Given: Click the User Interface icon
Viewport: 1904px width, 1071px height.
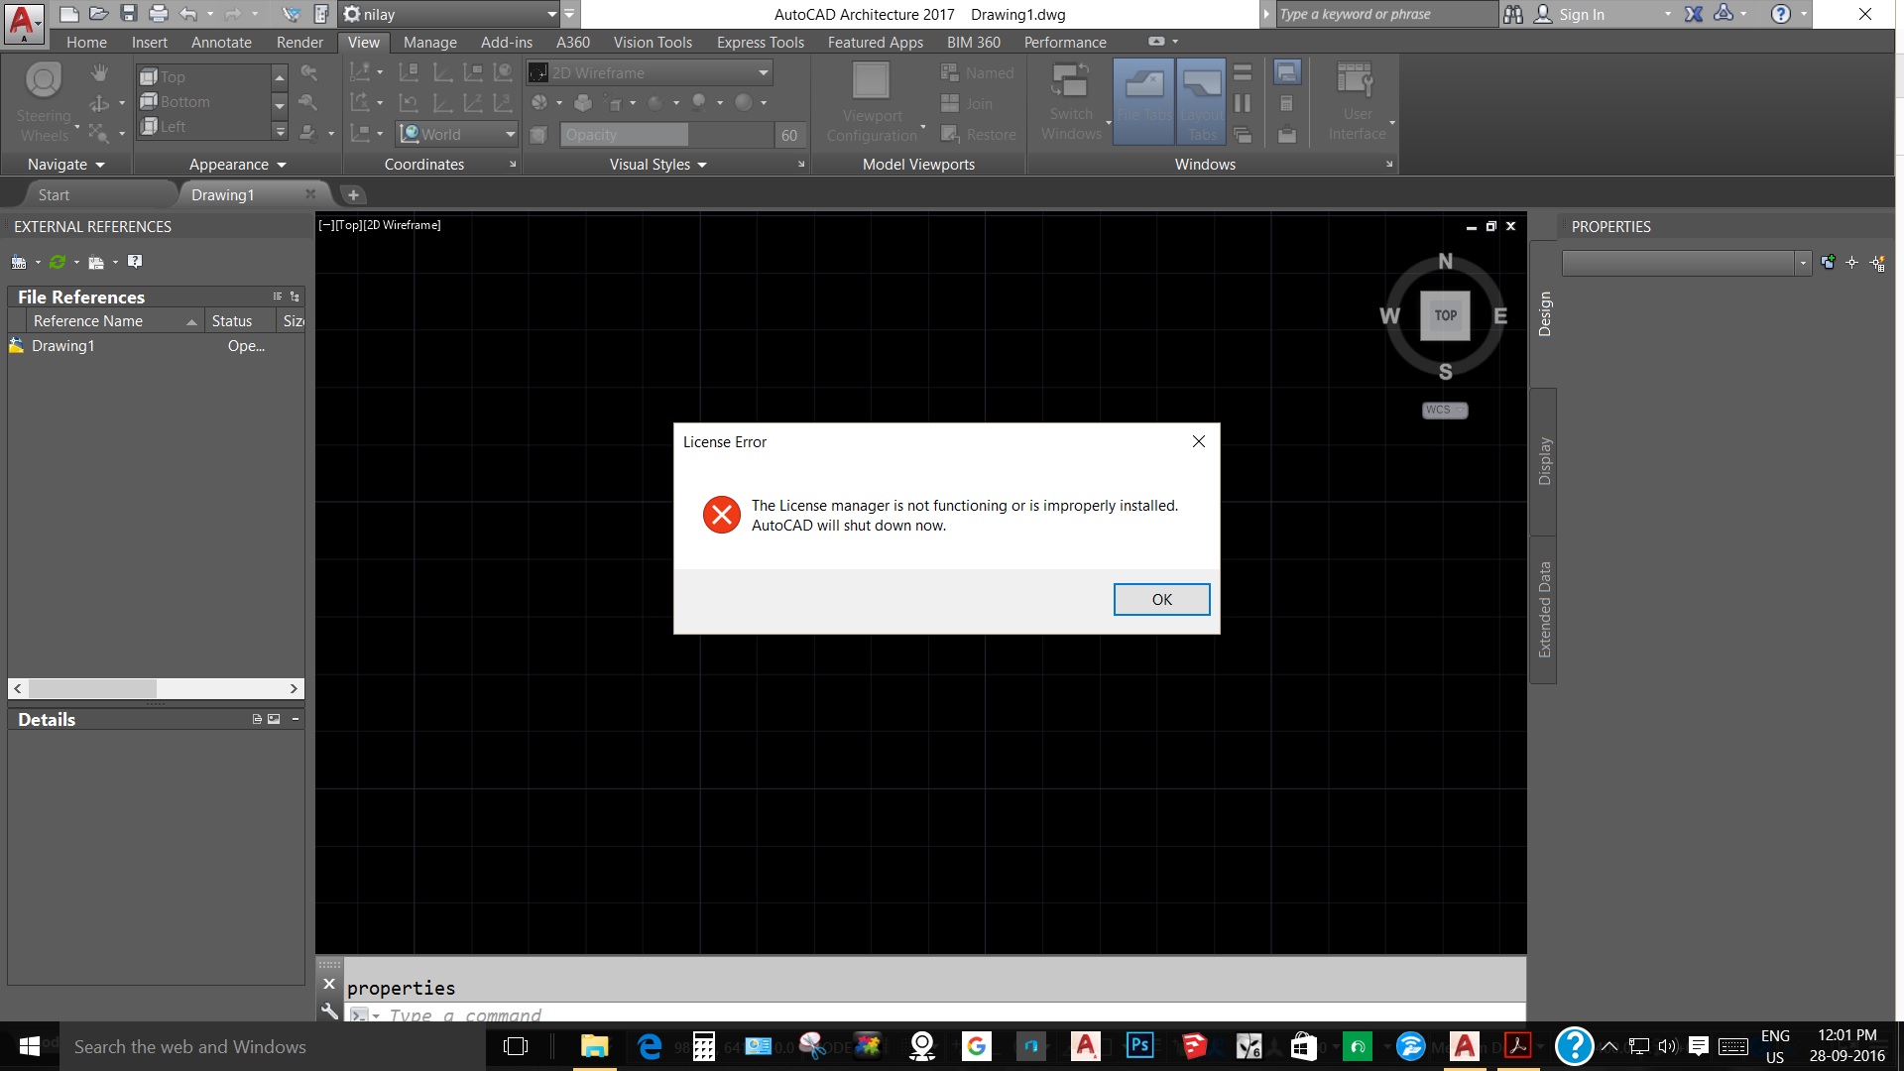Looking at the screenshot, I should pos(1355,81).
